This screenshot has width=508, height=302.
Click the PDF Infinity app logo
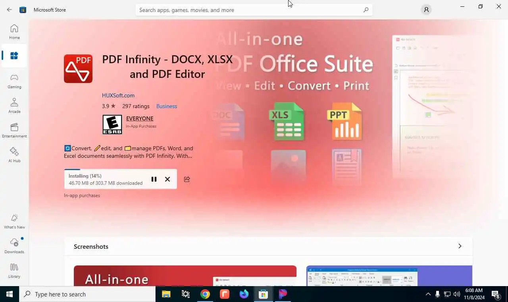[78, 69]
